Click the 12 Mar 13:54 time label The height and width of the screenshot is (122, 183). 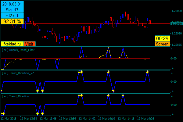point(68,119)
